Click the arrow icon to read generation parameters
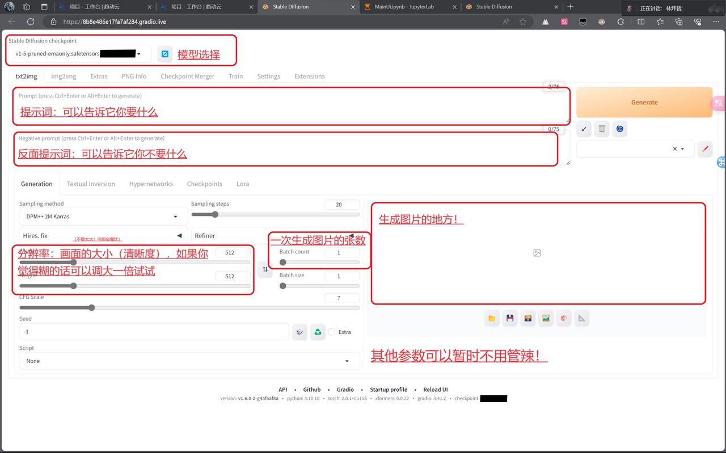 pos(584,129)
